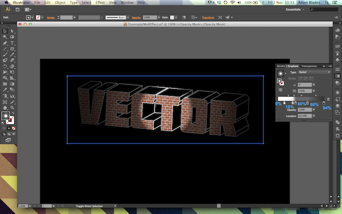
Task: Open the gradient Type dropdown showing Radial
Action: point(314,72)
